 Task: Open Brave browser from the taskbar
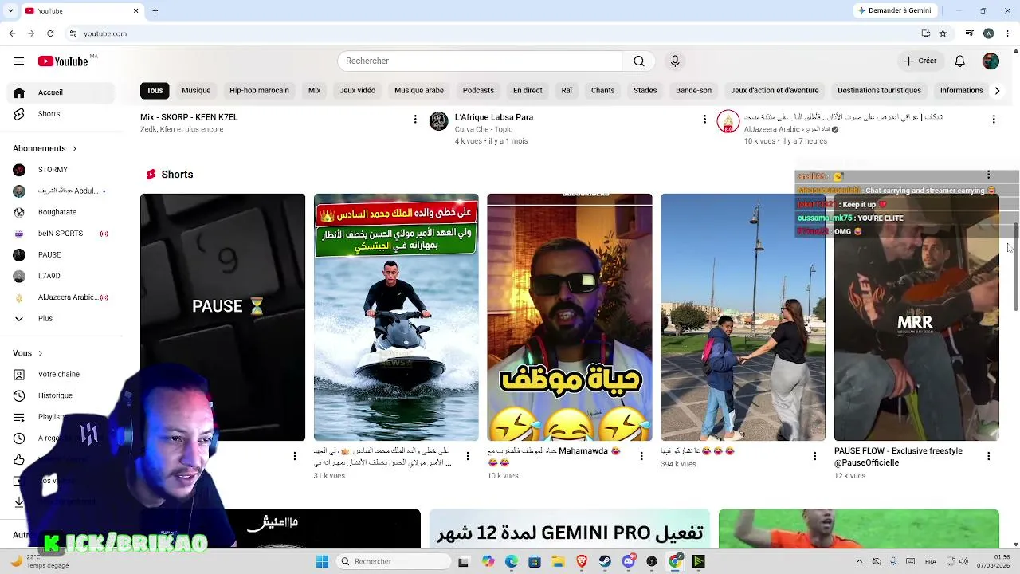[582, 561]
